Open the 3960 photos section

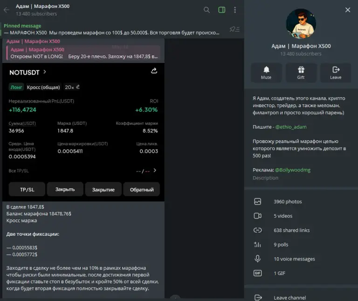pyautogui.click(x=301, y=201)
